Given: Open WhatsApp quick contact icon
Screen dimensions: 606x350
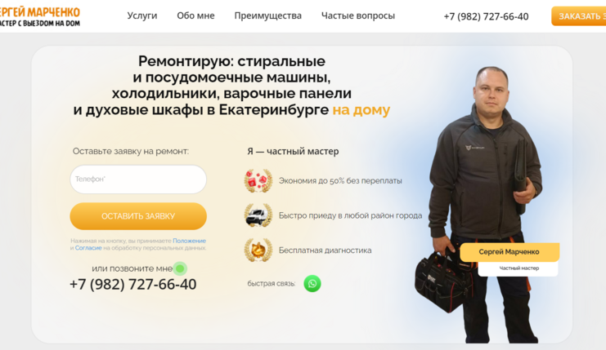Looking at the screenshot, I should pos(312,284).
